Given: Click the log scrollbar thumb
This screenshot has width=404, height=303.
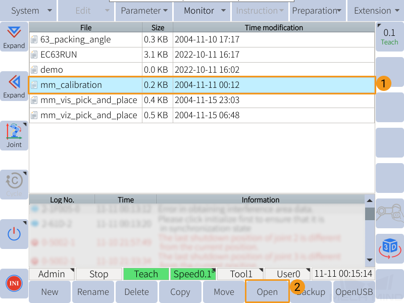Looking at the screenshot, I should (370, 214).
